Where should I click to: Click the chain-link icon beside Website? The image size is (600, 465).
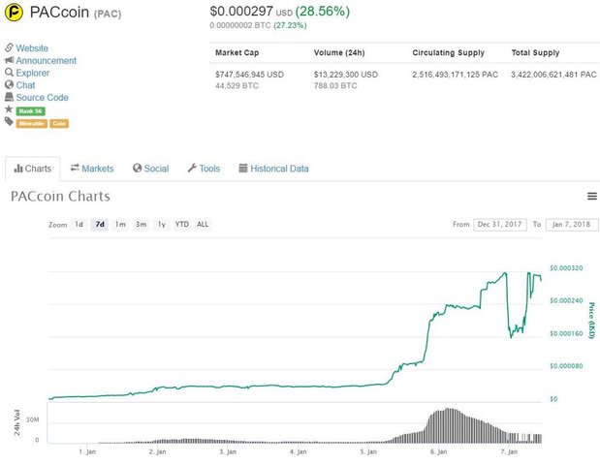click(x=9, y=47)
